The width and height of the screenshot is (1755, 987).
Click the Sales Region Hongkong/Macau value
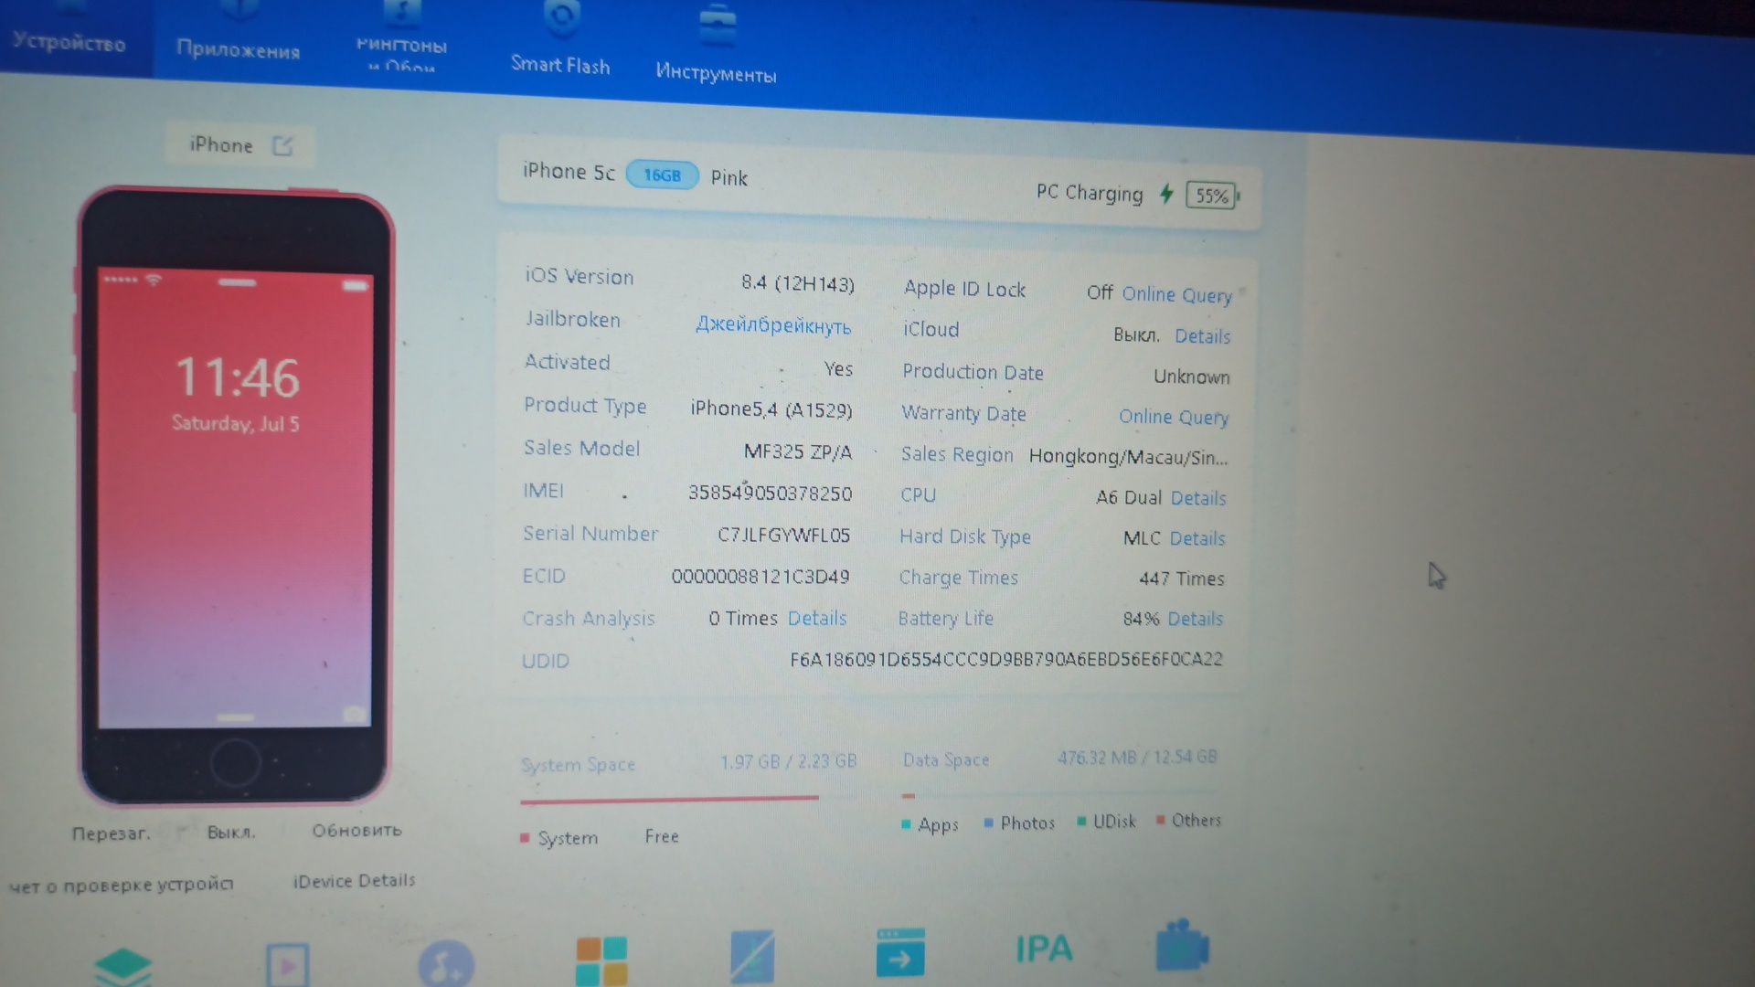[1128, 457]
